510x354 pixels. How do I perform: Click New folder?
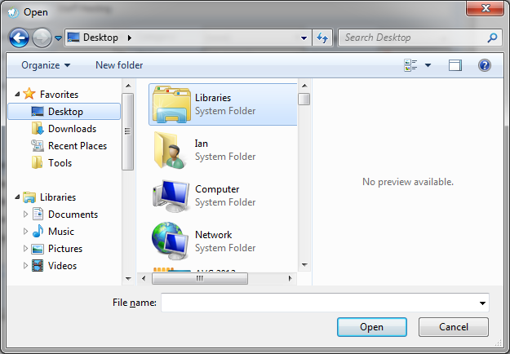(x=119, y=65)
